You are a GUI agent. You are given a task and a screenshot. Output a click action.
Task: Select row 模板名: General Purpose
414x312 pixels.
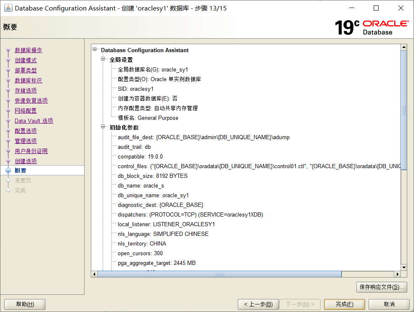click(148, 118)
